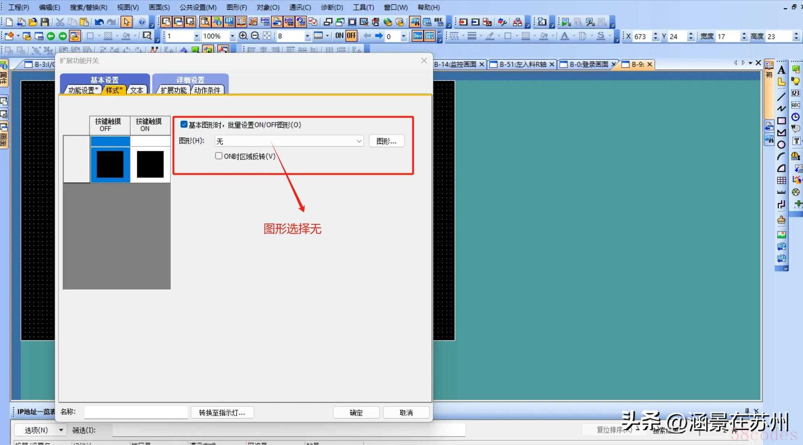Open the 100% zoom level dropdown

(x=232, y=36)
